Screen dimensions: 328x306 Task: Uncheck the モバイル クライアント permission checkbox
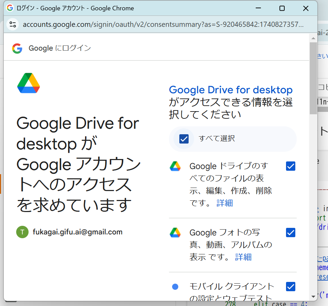point(290,286)
